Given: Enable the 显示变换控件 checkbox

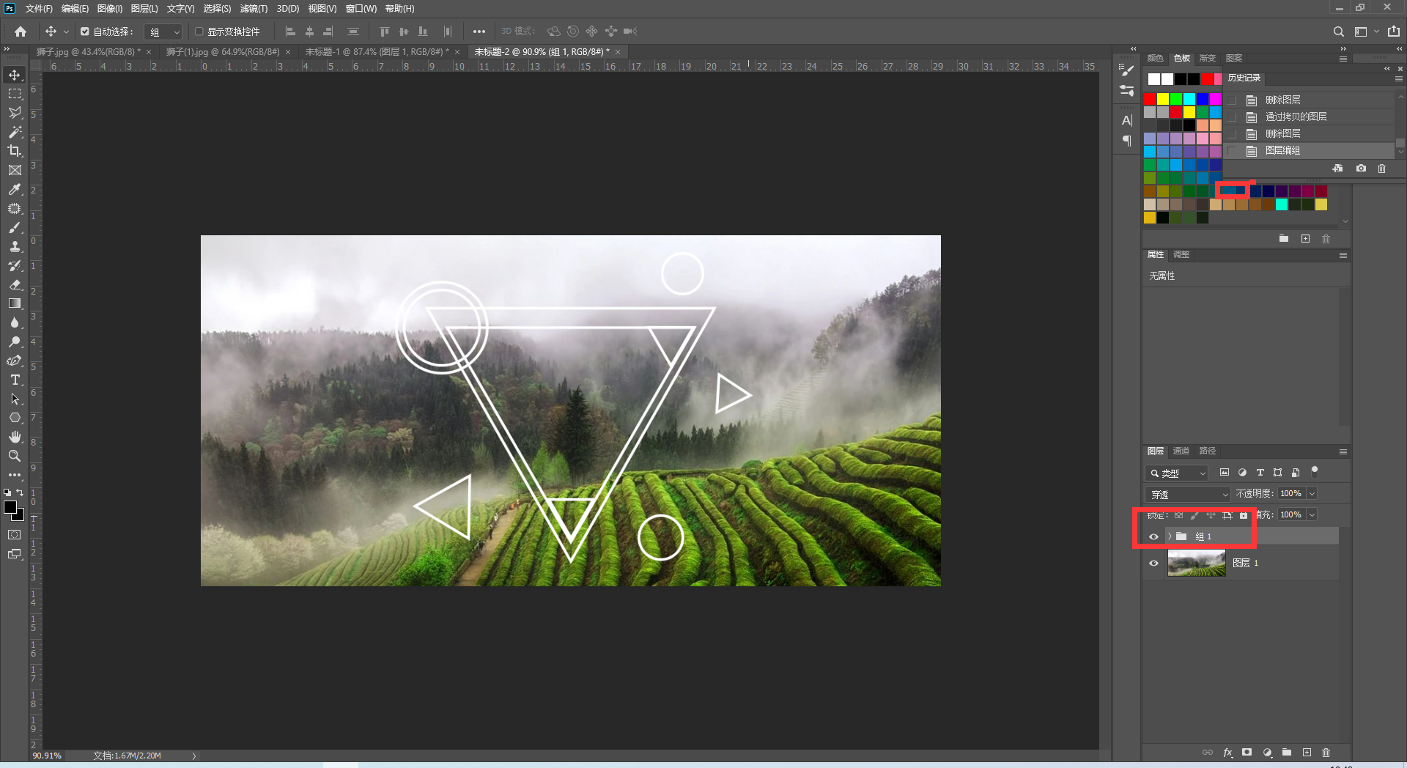Looking at the screenshot, I should [x=199, y=32].
